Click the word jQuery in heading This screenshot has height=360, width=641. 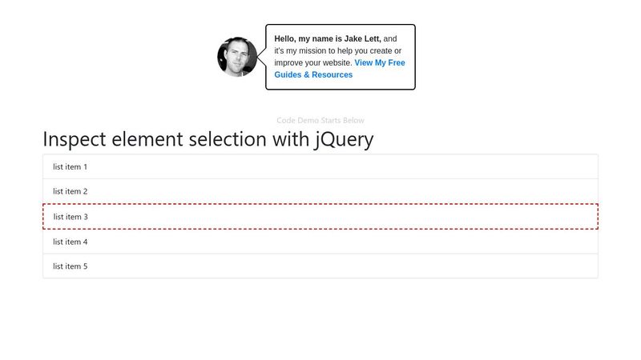click(344, 140)
